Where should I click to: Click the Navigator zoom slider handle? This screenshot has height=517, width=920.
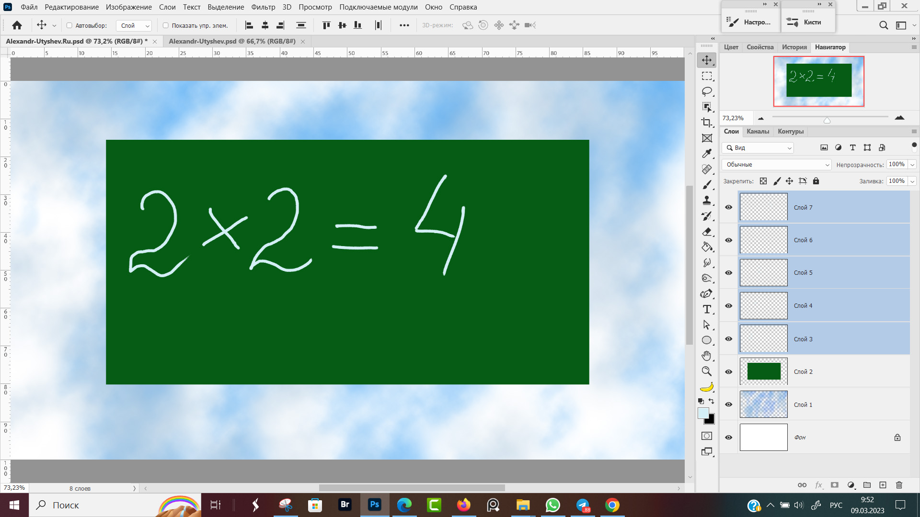coord(827,120)
